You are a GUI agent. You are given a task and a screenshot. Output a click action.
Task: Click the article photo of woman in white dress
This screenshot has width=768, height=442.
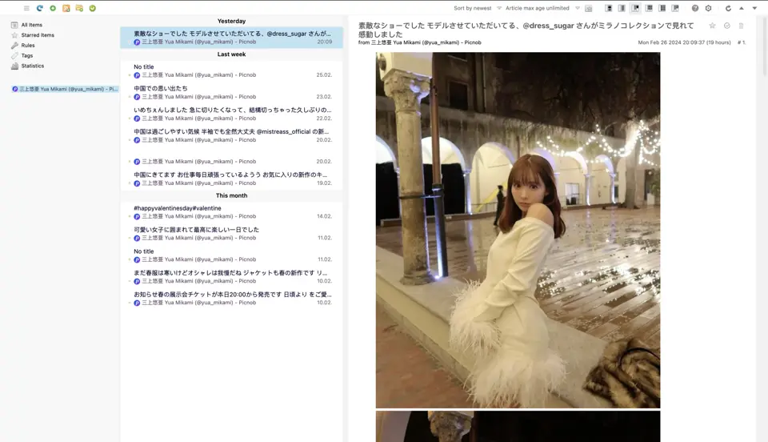[518, 230]
